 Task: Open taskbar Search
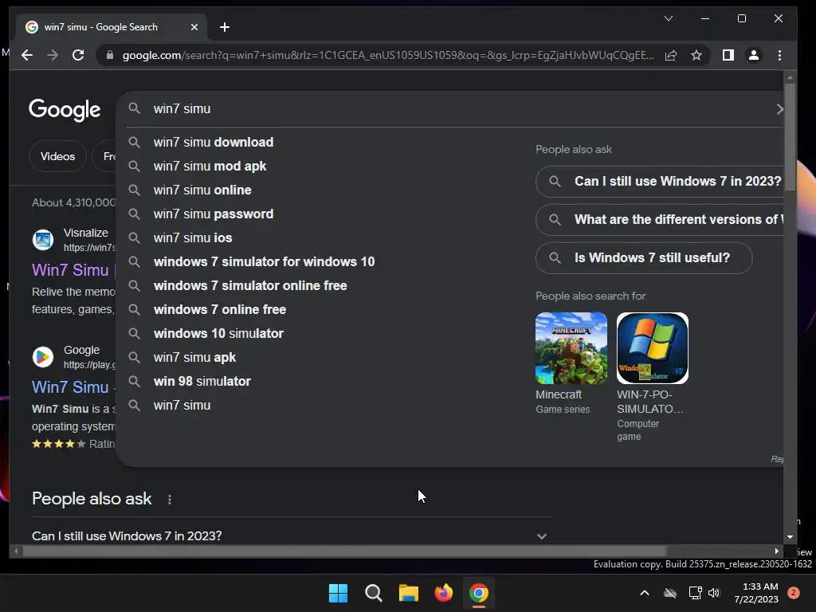click(x=374, y=593)
